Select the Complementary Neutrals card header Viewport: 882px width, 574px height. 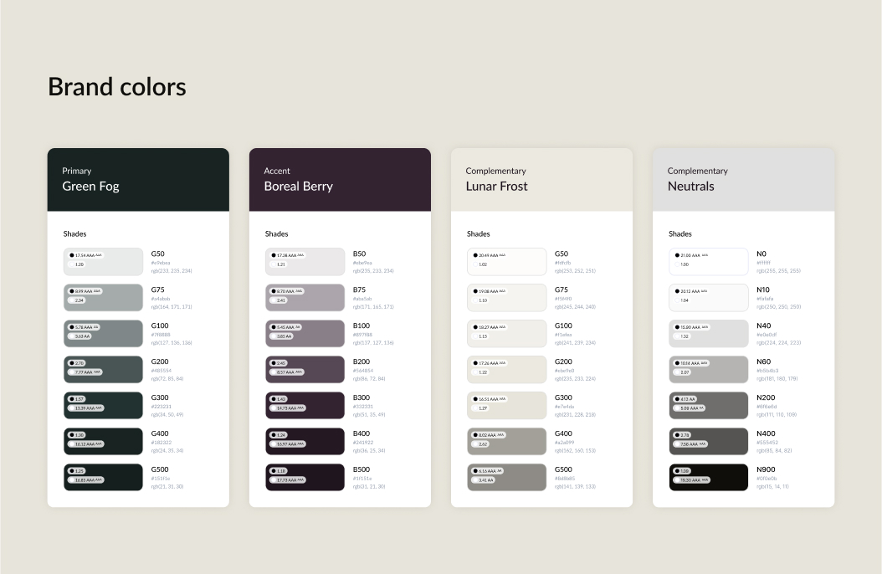click(x=743, y=179)
